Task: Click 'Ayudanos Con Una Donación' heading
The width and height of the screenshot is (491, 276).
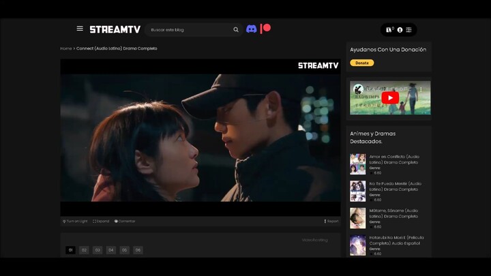Action: click(x=388, y=50)
